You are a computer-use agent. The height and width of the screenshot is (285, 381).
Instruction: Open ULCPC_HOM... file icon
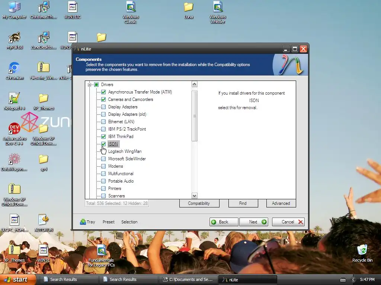click(x=15, y=223)
